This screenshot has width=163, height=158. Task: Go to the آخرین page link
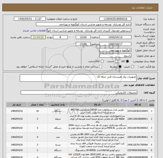(x=133, y=100)
